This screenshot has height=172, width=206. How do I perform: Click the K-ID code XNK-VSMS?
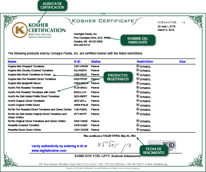(81, 121)
